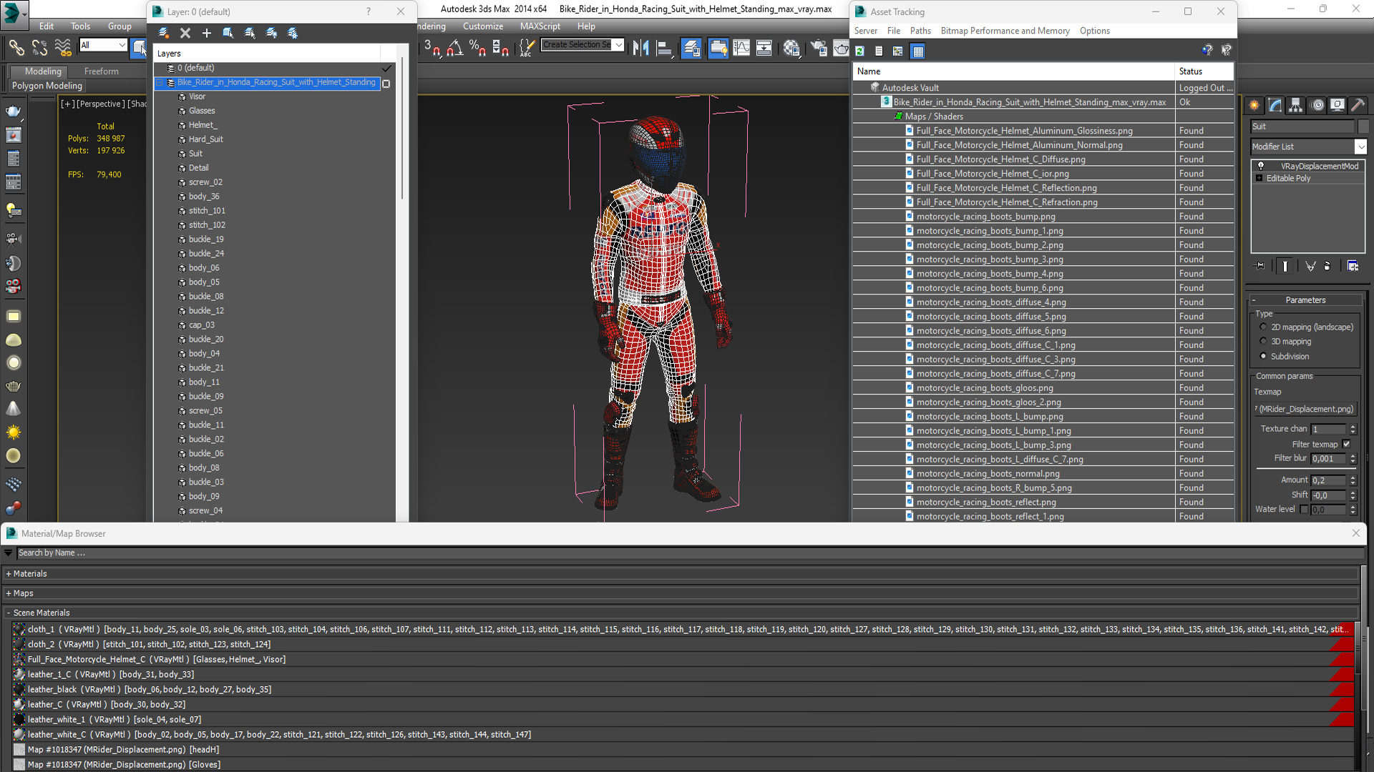
Task: Open the Hierarchy command panel tab
Action: coord(1295,105)
